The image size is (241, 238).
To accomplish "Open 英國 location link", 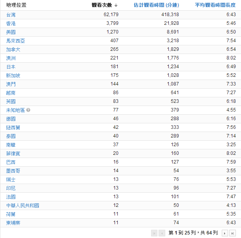I will [11, 101].
